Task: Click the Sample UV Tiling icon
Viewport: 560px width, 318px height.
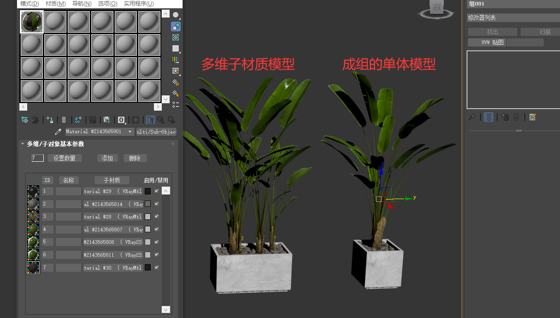Action: click(175, 48)
